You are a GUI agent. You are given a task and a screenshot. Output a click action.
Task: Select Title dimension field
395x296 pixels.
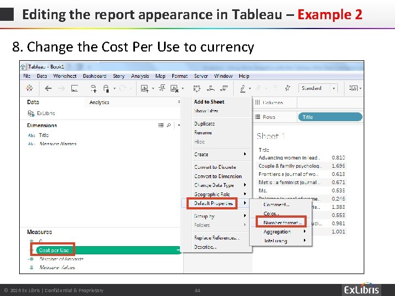pyautogui.click(x=44, y=135)
